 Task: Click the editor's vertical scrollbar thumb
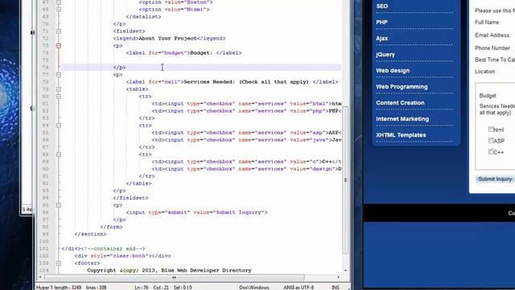coord(345,180)
